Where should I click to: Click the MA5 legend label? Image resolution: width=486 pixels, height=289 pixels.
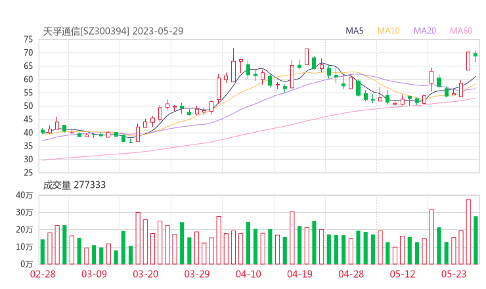(354, 31)
